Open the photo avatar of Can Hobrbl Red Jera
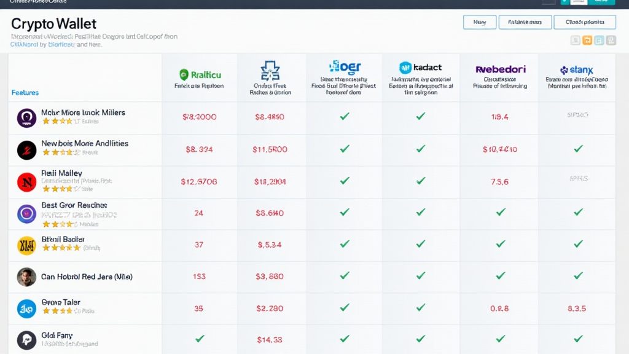The width and height of the screenshot is (629, 354). (26, 277)
